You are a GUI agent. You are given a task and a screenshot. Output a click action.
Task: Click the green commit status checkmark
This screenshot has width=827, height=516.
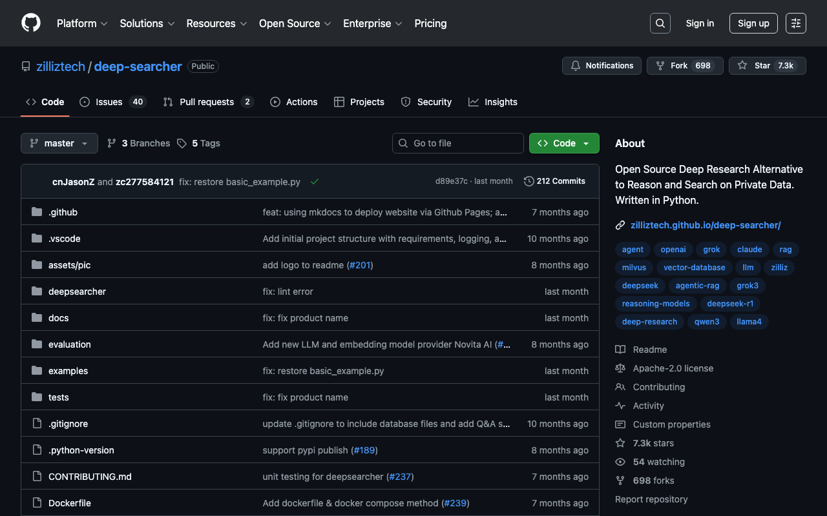(x=315, y=182)
